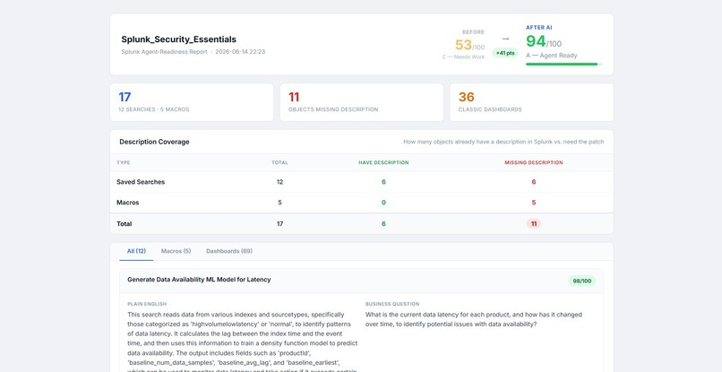722x372 pixels.
Task: Select the Description Coverage heading
Action: 154,142
